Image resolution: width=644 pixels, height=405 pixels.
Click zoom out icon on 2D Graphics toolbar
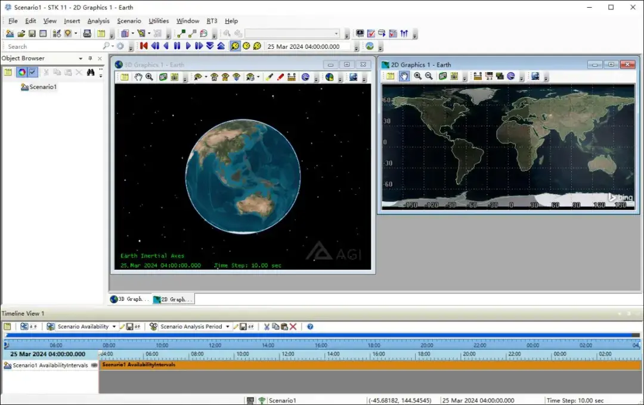pos(429,76)
